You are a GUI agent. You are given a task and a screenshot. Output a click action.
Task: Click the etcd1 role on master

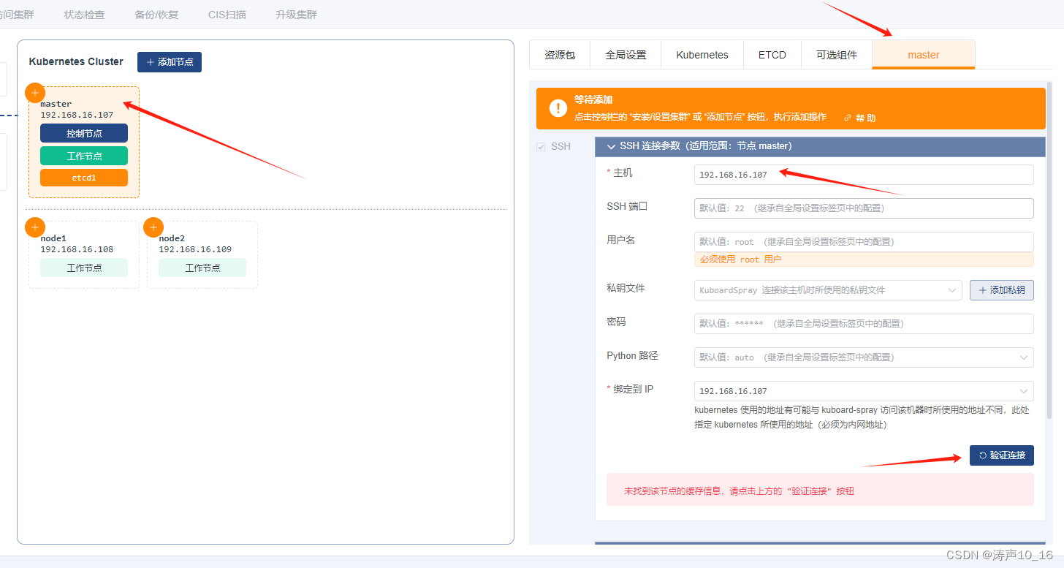pos(84,178)
